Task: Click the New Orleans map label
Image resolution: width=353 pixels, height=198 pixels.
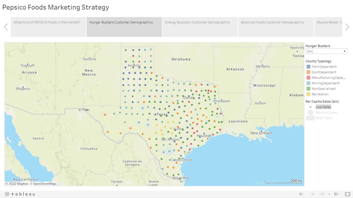Action: [261, 133]
